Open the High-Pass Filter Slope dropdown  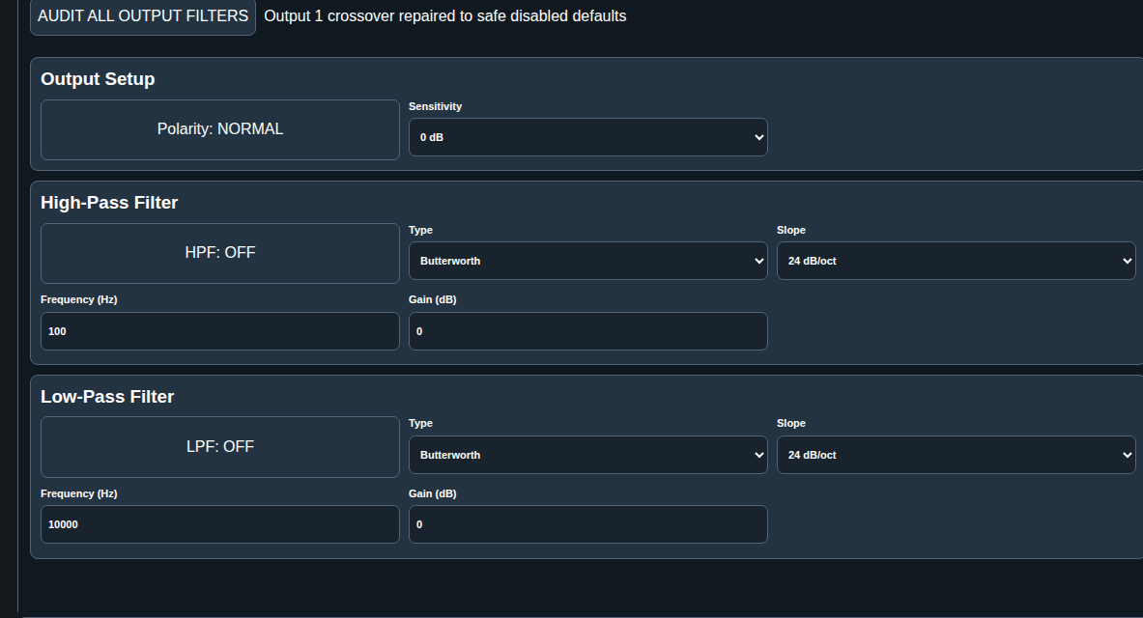(957, 261)
